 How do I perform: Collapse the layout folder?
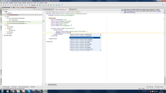point(6,29)
